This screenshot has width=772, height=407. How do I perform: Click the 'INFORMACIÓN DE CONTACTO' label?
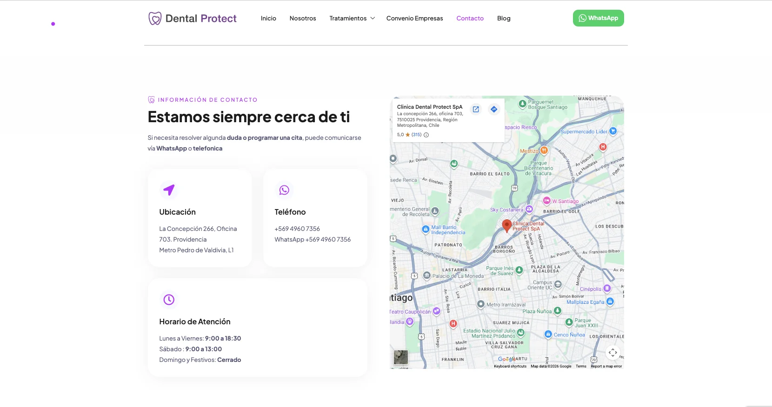click(x=207, y=100)
